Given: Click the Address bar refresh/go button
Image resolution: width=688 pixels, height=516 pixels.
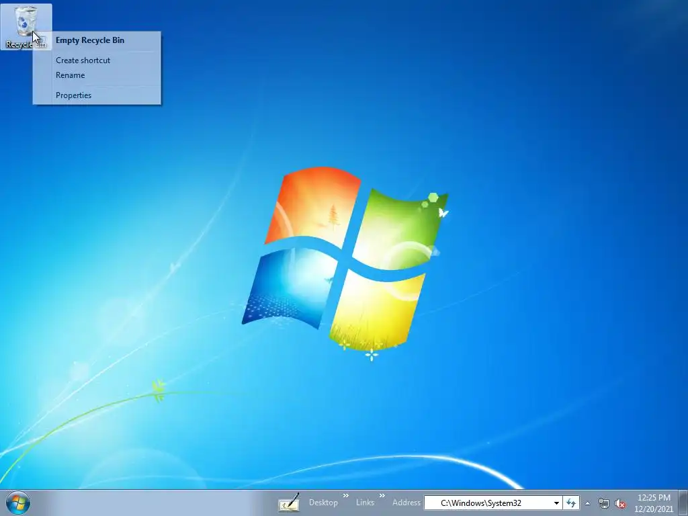Looking at the screenshot, I should [x=571, y=503].
